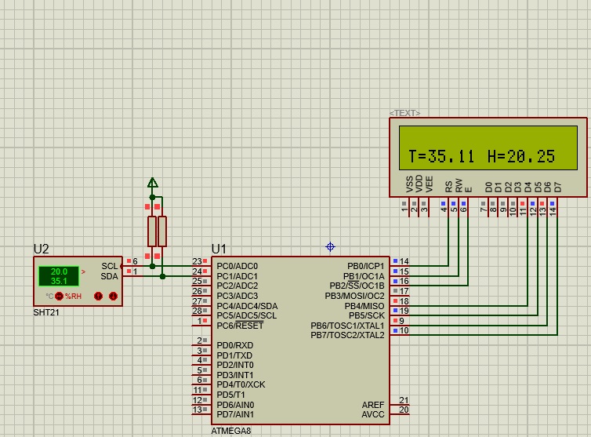Click the blue origin crosshair marker
591x437 pixels.
pyautogui.click(x=330, y=247)
